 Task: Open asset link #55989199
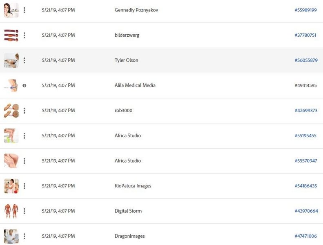click(305, 10)
